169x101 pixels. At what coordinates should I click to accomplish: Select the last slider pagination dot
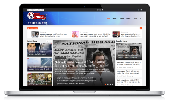113,84
